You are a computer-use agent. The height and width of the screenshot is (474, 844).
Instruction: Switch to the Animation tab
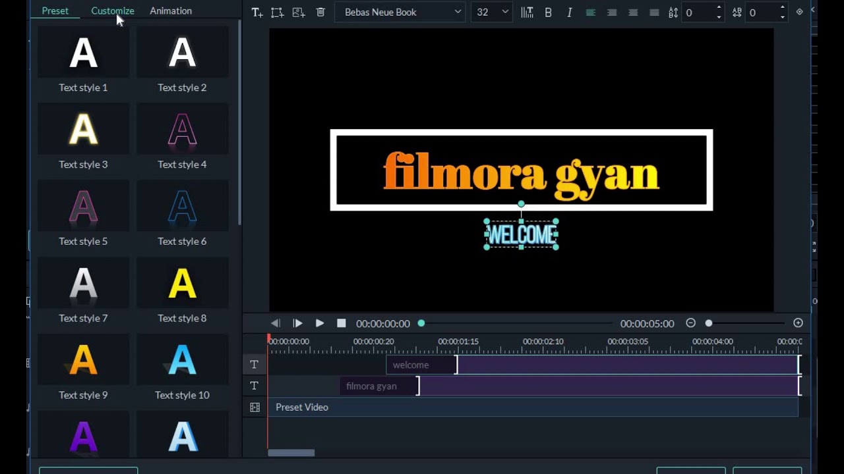coord(171,11)
